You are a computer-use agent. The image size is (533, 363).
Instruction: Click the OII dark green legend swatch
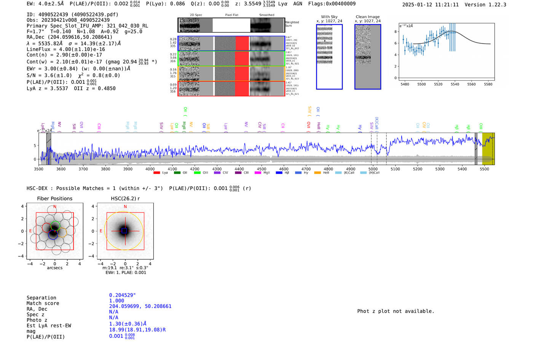pyautogui.click(x=177, y=173)
